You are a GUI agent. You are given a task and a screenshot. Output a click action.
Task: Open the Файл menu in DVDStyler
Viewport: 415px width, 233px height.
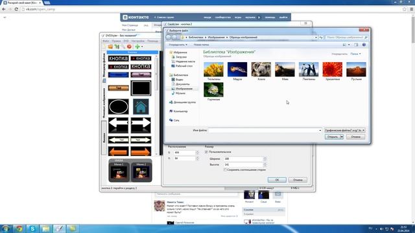coord(106,41)
